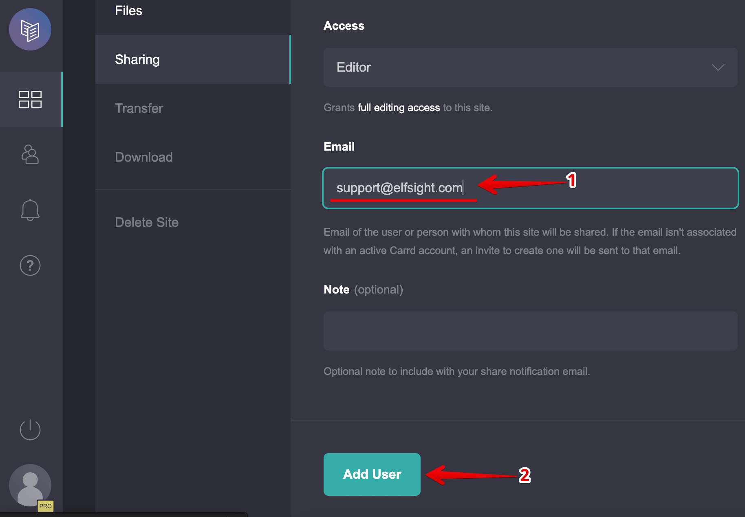This screenshot has width=745, height=517.
Task: Click the Access heading
Action: pyautogui.click(x=344, y=26)
